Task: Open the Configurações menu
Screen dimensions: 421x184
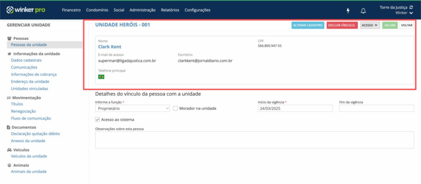Action: (x=197, y=10)
